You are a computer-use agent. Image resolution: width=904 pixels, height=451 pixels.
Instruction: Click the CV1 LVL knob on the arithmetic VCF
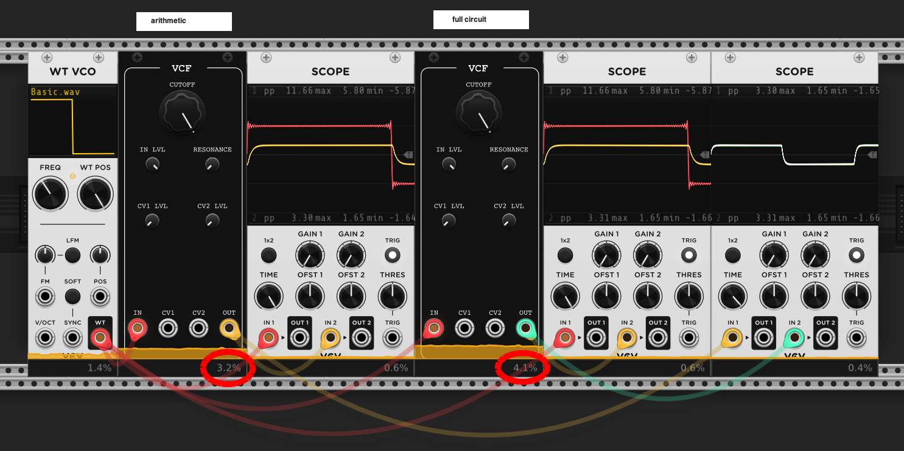152,221
